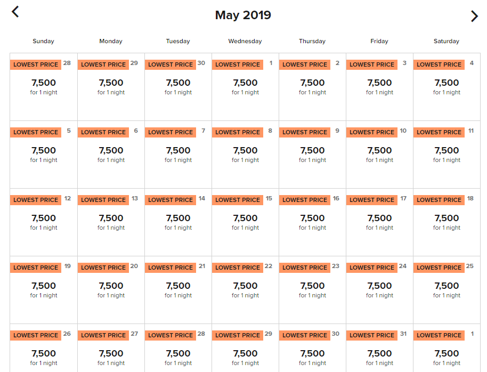This screenshot has width=487, height=372.
Task: Go to previous month using left arrow
Action: click(15, 12)
